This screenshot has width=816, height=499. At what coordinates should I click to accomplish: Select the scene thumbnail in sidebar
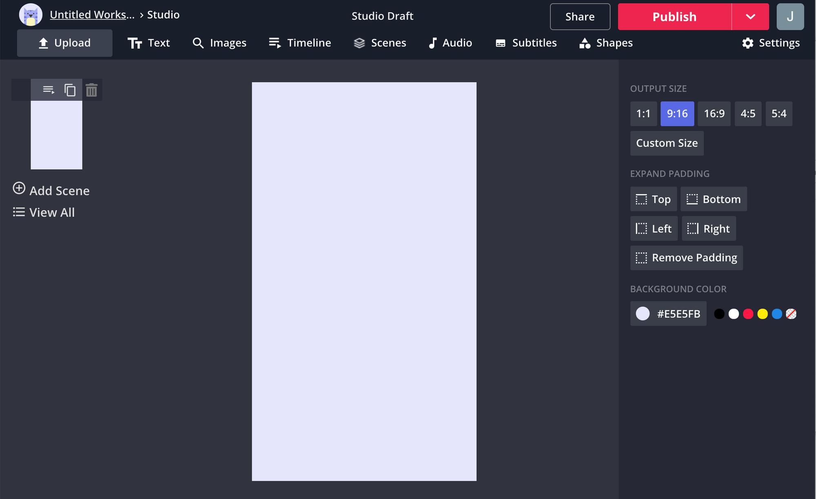[56, 135]
